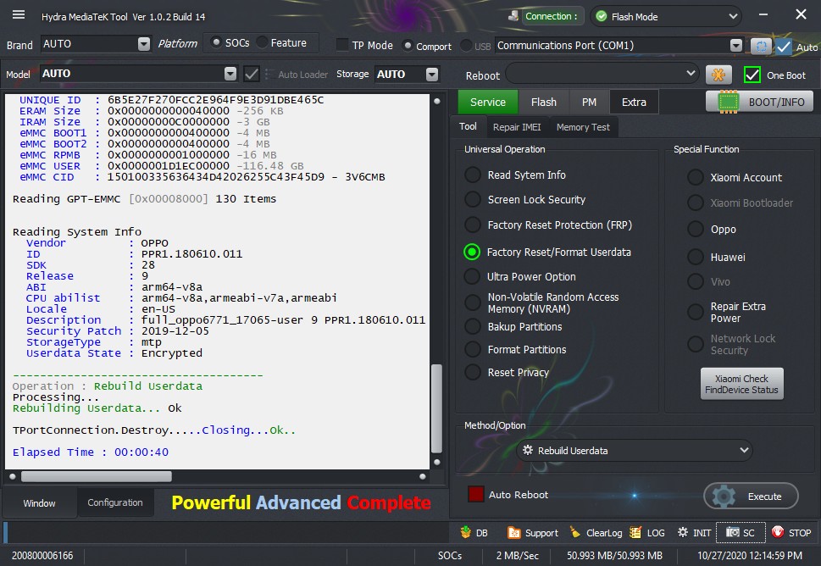
Task: Click the red STOP icon
Action: (x=778, y=532)
